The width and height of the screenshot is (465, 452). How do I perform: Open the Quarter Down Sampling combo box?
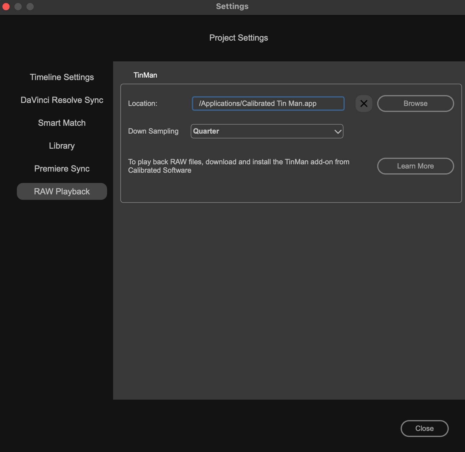(266, 131)
